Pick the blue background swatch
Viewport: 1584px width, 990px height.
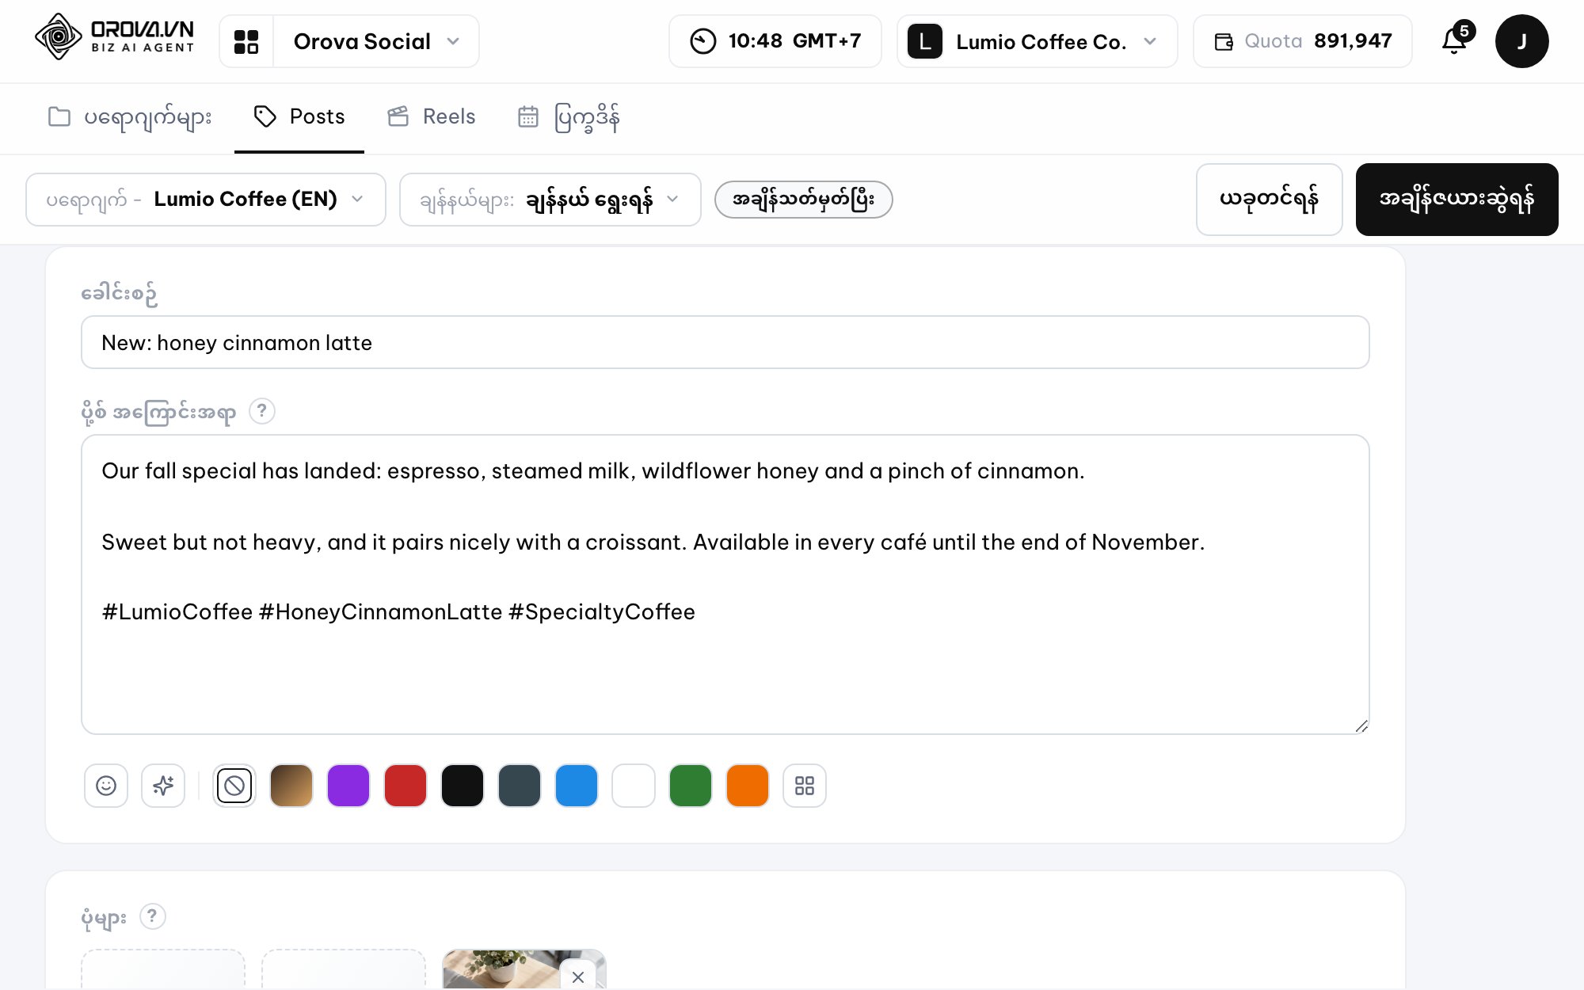click(577, 786)
